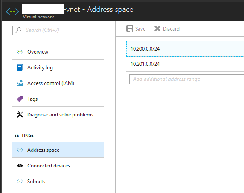244x193 pixels.
Task: Click the Subnets icon in sidebar
Action: pos(20,182)
